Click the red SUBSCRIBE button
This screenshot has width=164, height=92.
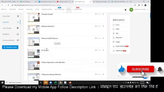tap(140, 69)
